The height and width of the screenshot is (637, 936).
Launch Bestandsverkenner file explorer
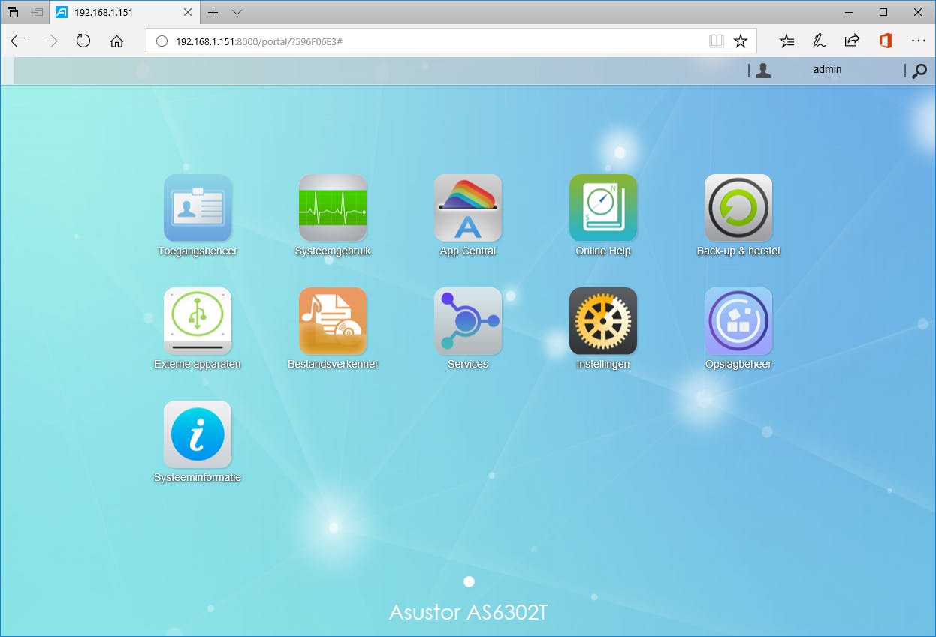(333, 321)
